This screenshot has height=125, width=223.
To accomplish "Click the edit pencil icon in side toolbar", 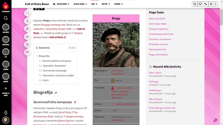I will (27, 29).
